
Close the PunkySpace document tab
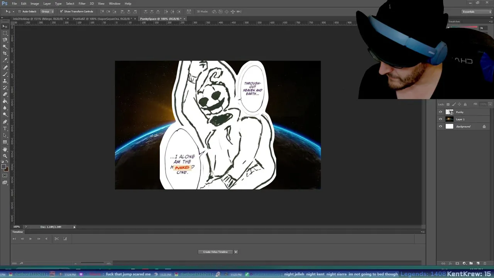(184, 19)
